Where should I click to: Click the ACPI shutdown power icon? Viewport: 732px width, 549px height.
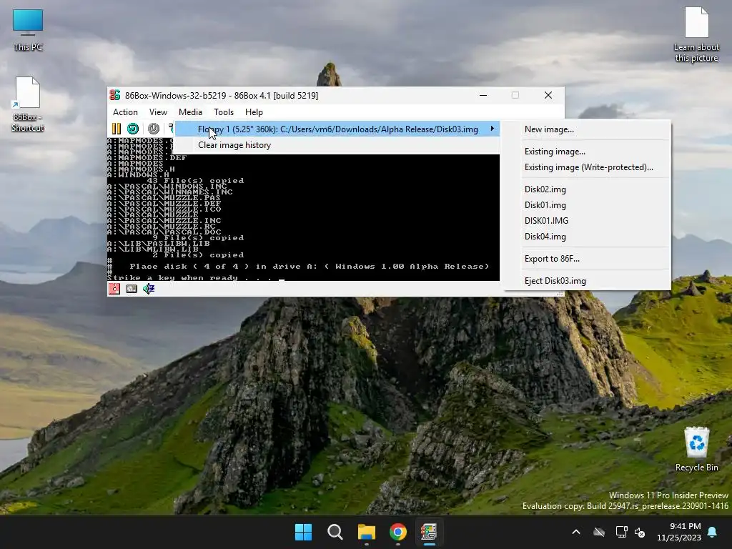[153, 129]
